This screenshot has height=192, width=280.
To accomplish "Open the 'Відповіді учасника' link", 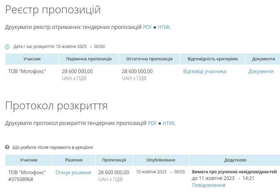I will [204, 71].
